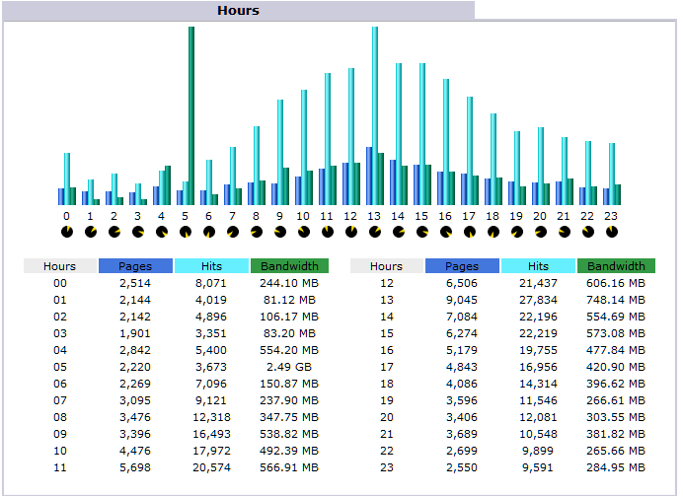
Task: Click the clock icon under hour 16
Action: 445,232
